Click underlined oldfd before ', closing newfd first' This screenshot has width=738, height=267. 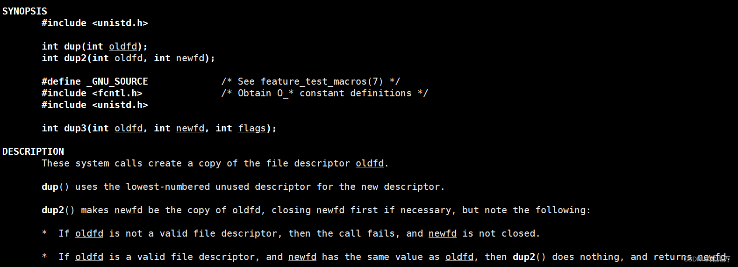point(246,210)
